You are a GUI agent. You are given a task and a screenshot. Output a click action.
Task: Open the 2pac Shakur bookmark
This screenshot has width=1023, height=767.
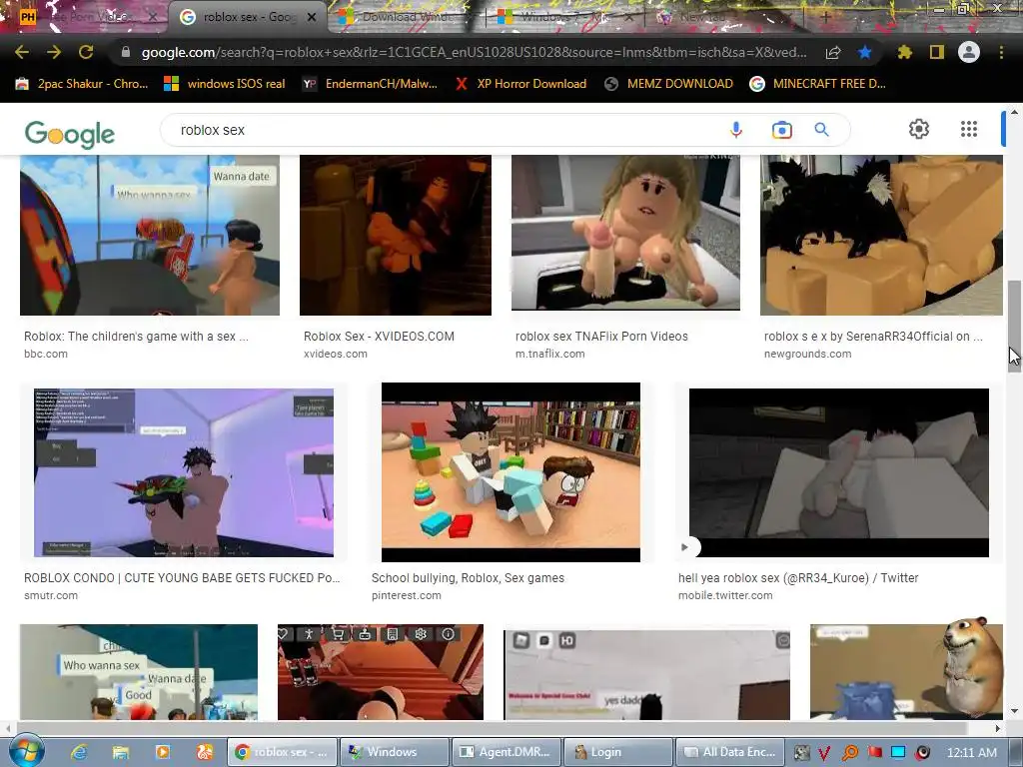click(82, 84)
